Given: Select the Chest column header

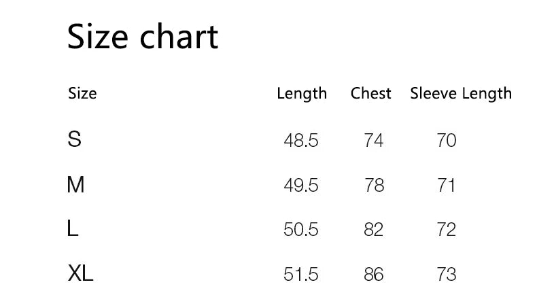Looking at the screenshot, I should coord(371,94).
